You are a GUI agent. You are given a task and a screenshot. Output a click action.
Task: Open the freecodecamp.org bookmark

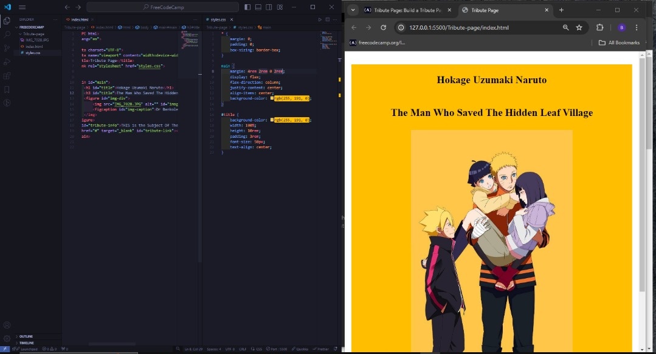(x=378, y=43)
